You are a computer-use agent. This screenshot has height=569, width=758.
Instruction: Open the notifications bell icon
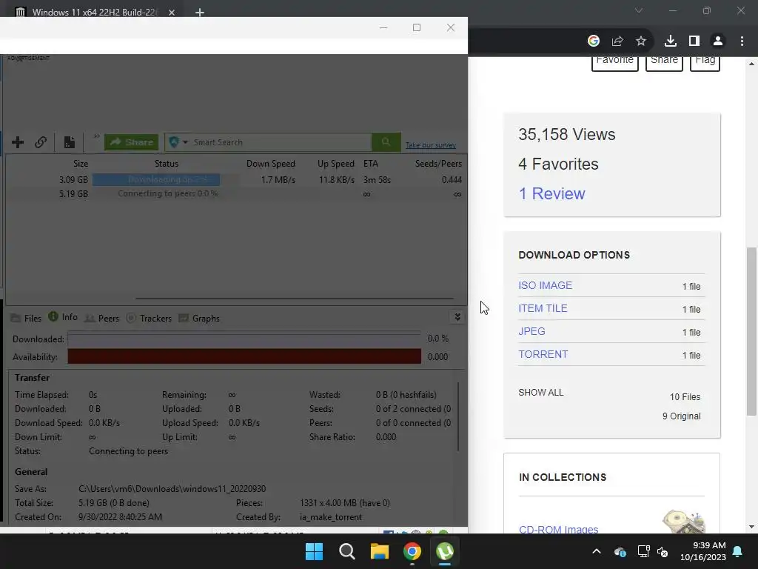[x=738, y=551]
